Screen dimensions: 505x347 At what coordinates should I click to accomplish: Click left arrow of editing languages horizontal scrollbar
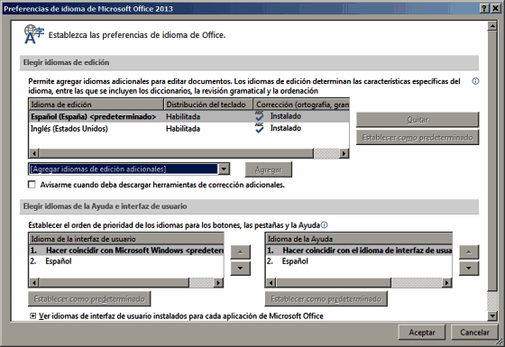(34, 153)
